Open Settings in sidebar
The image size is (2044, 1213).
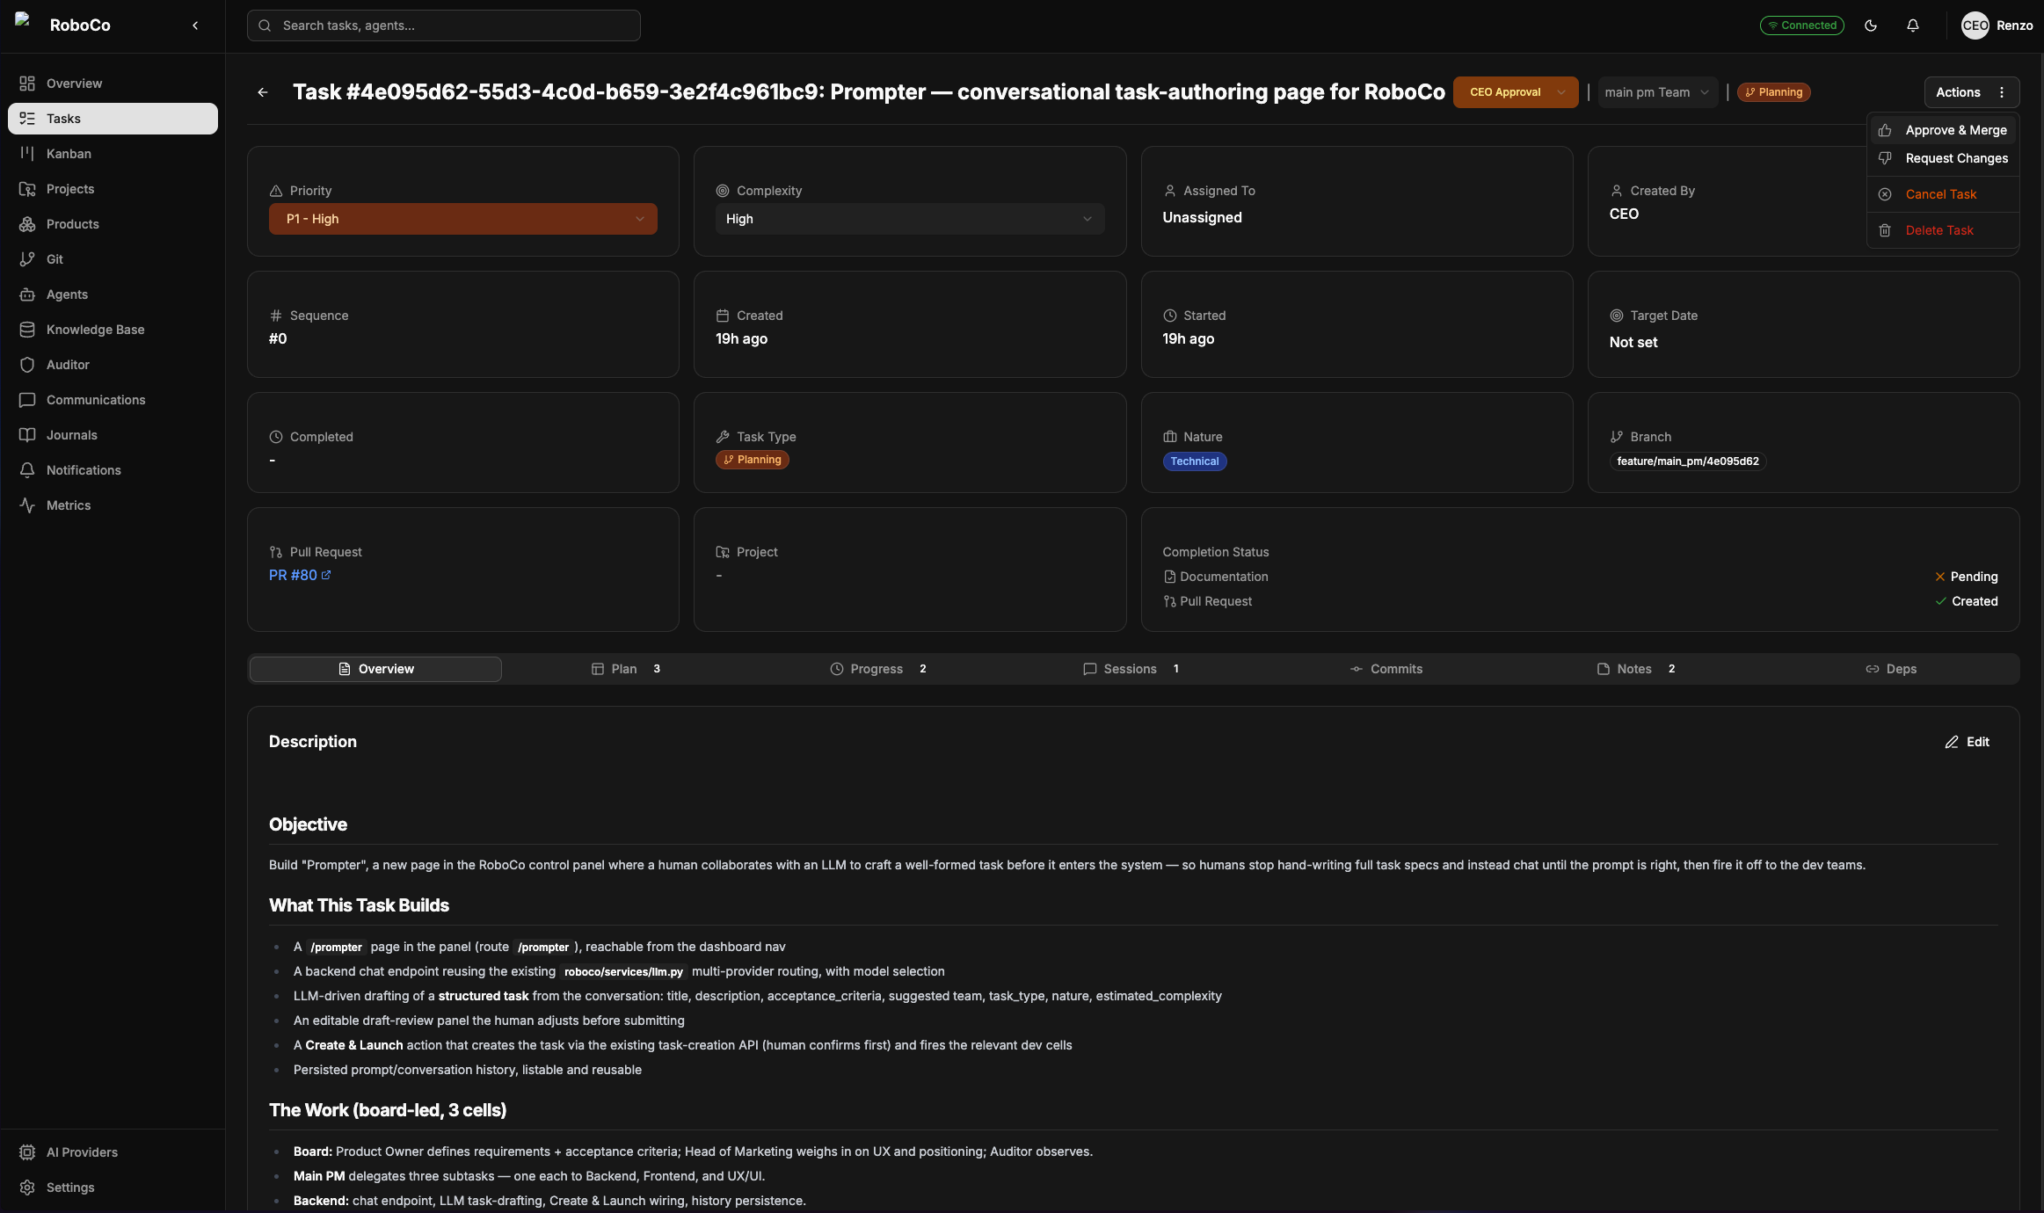click(x=113, y=1188)
